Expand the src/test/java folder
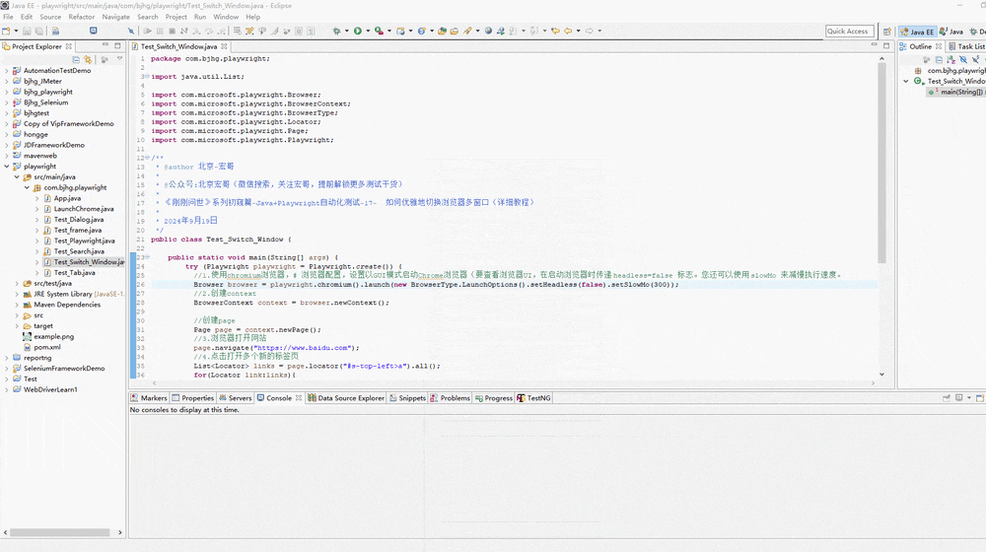Viewport: 986px width, 552px height. 17,284
